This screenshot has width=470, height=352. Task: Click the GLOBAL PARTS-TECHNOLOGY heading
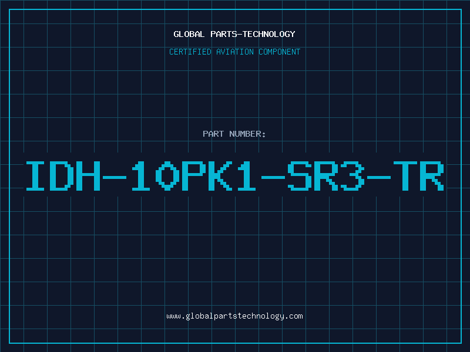(234, 34)
